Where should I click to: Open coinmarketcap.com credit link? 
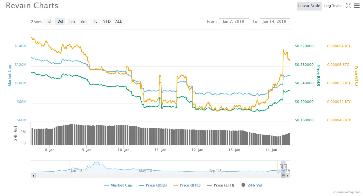coord(346,192)
